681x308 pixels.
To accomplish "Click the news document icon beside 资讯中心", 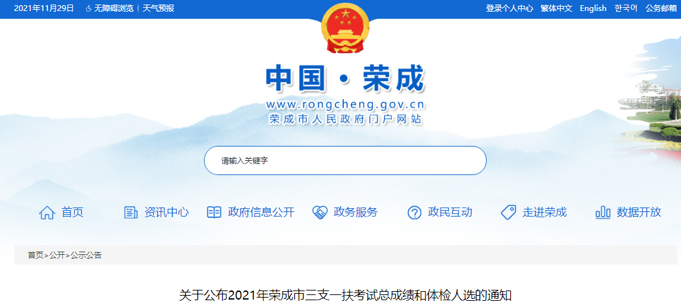I will pyautogui.click(x=131, y=212).
